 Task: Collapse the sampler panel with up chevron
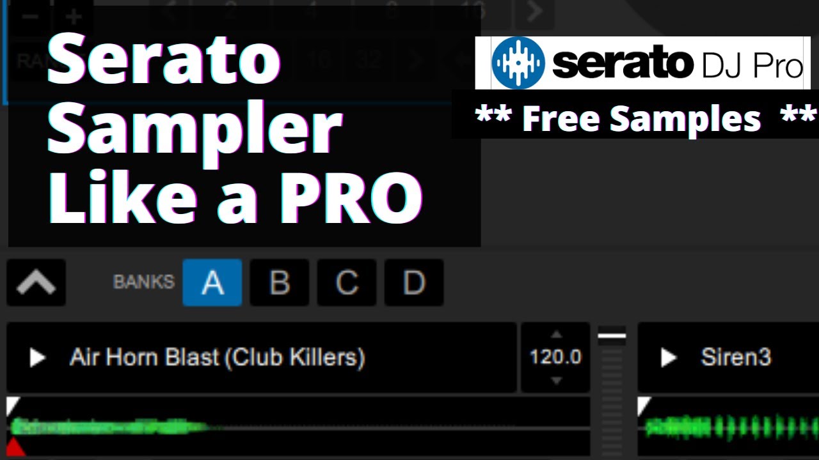(x=36, y=282)
